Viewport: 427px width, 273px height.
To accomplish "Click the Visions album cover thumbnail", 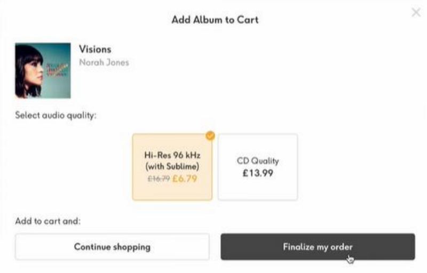I will (43, 70).
